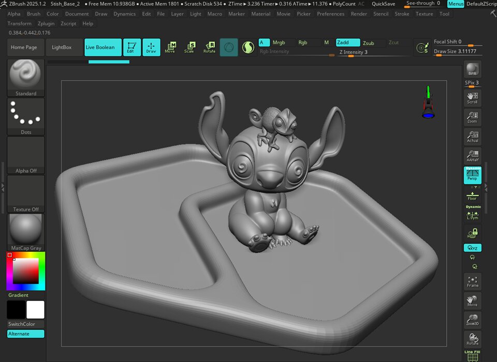
Task: Activate the Draw mode button
Action: [x=151, y=47]
